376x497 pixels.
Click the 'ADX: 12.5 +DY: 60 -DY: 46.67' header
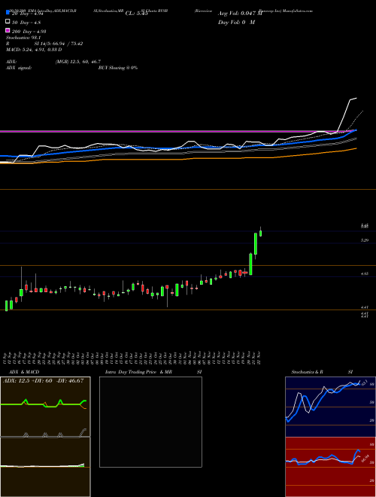click(x=43, y=381)
